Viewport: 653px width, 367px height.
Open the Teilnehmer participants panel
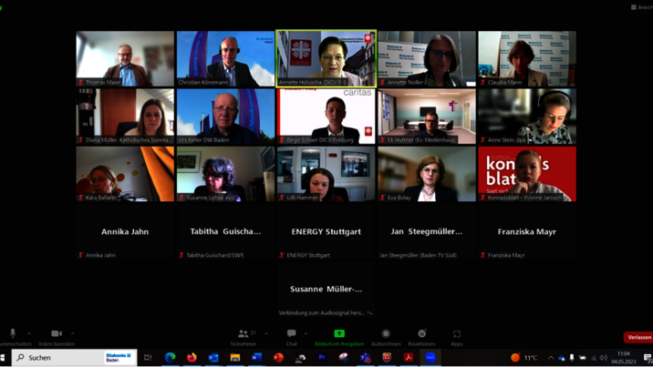pyautogui.click(x=243, y=334)
